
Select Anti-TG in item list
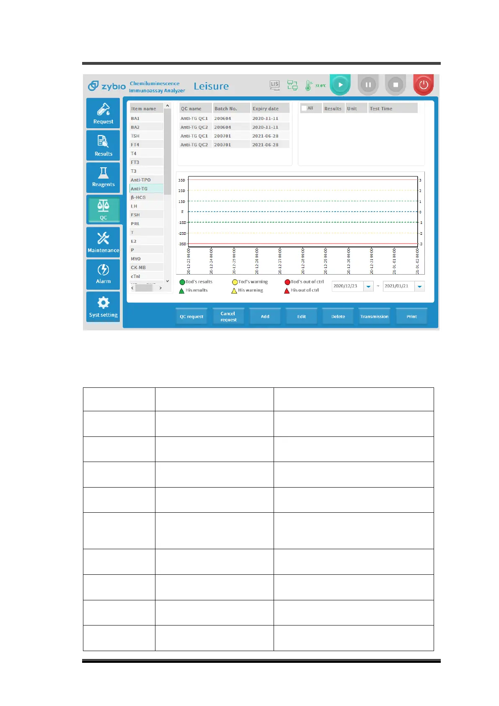click(x=146, y=189)
